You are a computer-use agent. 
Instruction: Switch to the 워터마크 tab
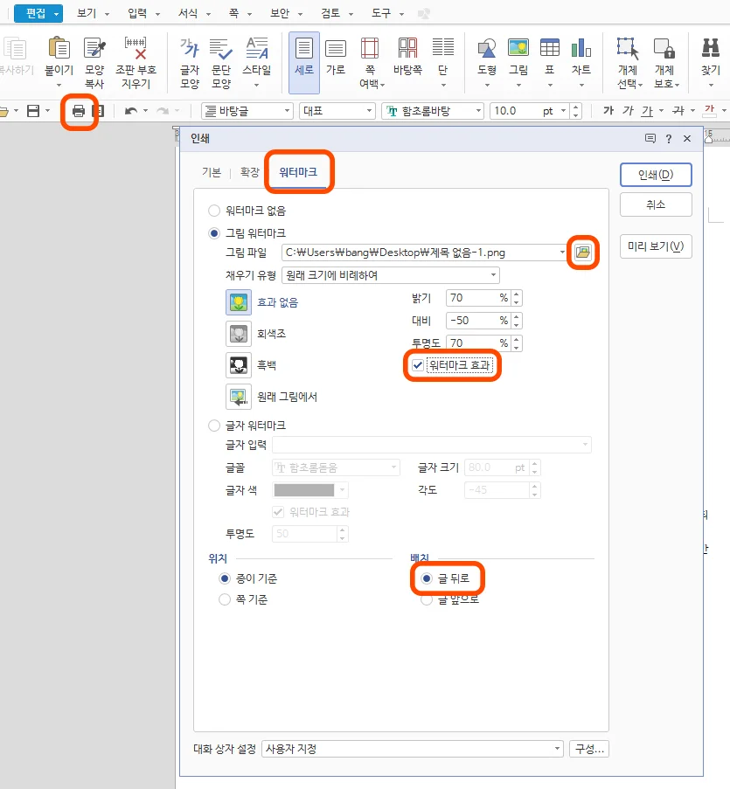tap(298, 172)
